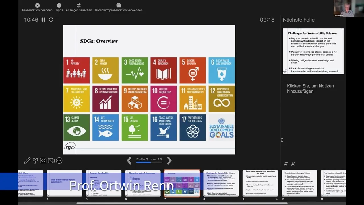Go to previous slide arrow
364x205 pixels.
click(x=129, y=161)
